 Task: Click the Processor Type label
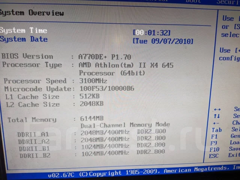(32, 65)
